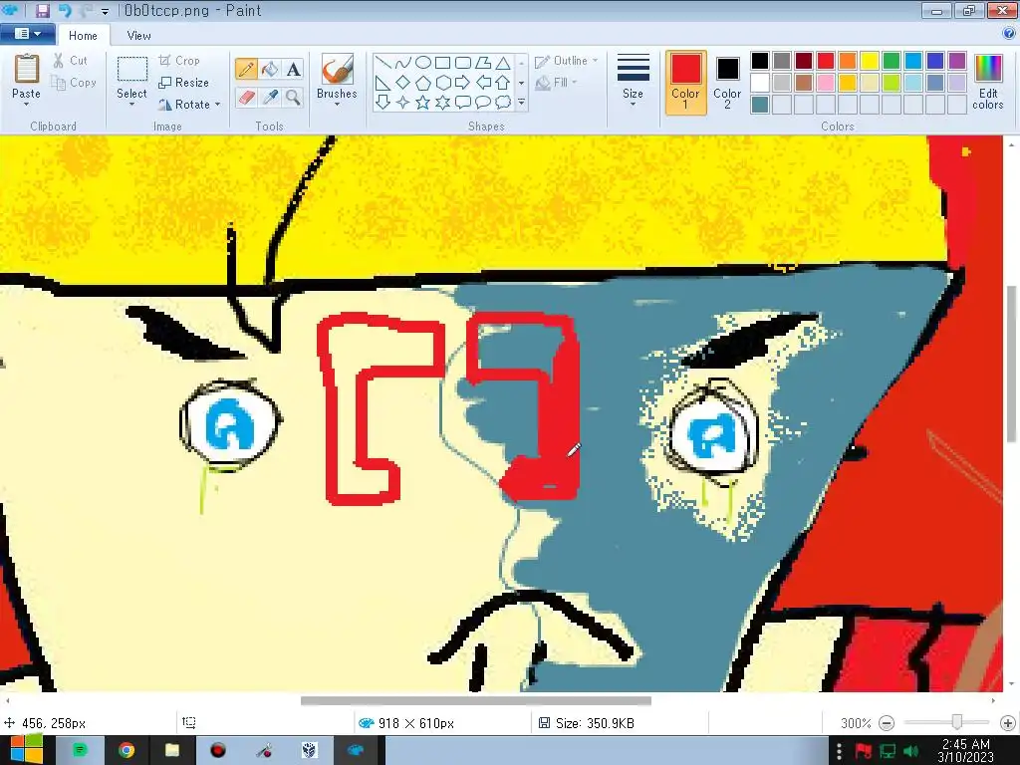Image resolution: width=1020 pixels, height=765 pixels.
Task: Click the vertical canvas scrollbar
Action: [1011, 363]
